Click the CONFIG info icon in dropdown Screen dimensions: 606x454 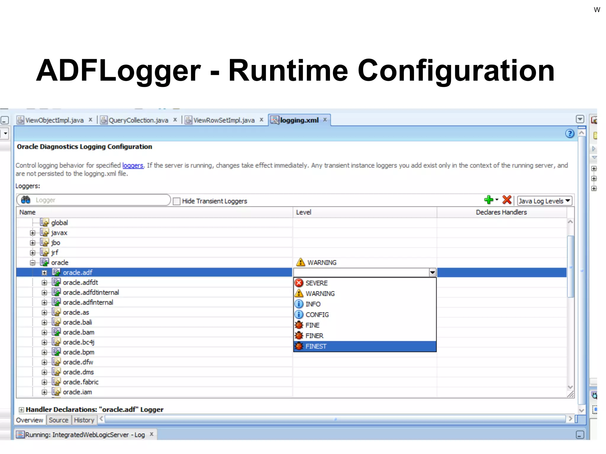click(299, 314)
